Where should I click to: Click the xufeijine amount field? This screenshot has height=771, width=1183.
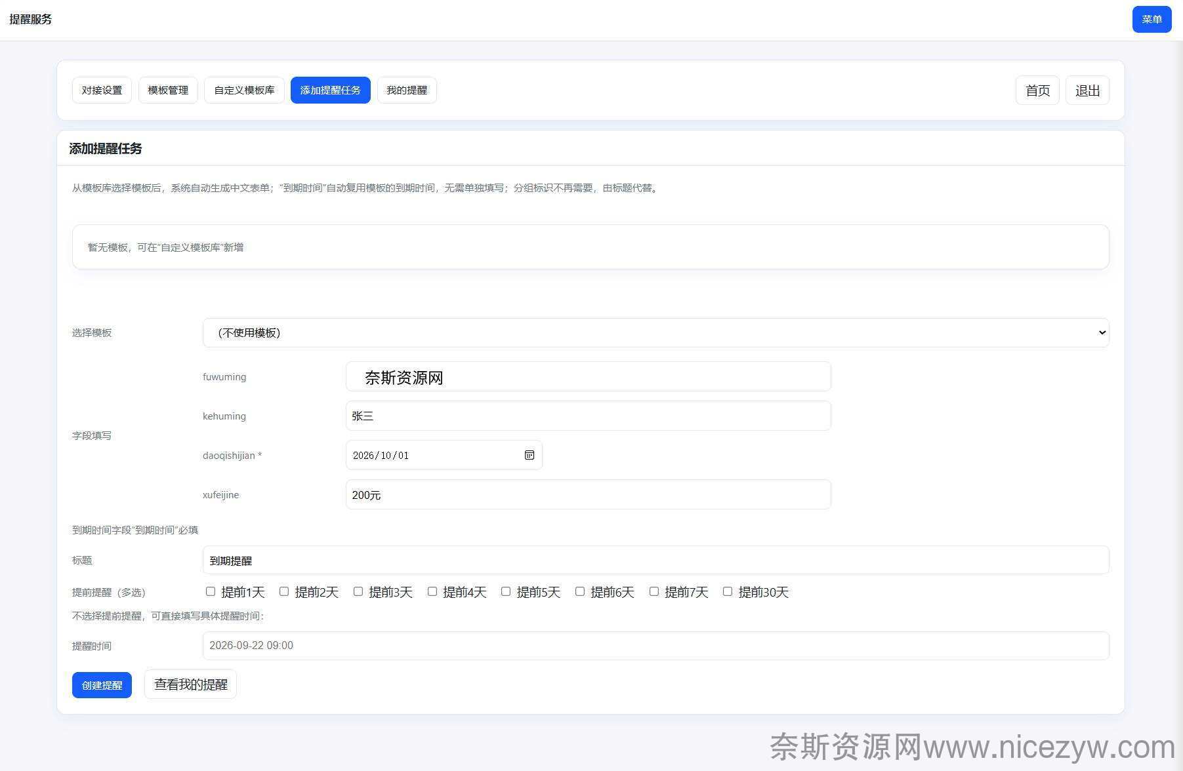[x=588, y=495]
